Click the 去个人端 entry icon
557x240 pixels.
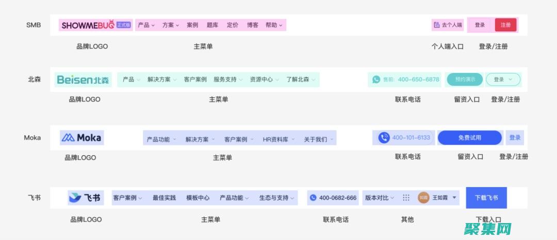[x=437, y=25]
